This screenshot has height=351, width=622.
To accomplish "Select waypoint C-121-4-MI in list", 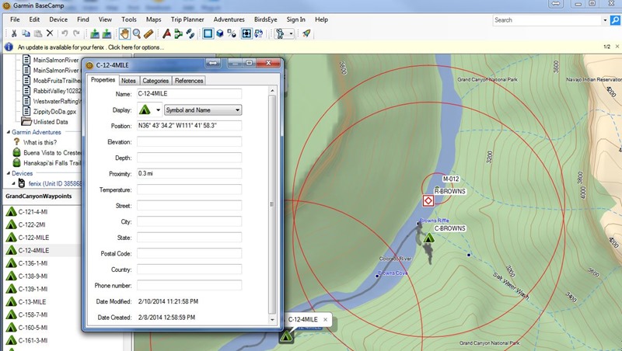I will pos(33,212).
